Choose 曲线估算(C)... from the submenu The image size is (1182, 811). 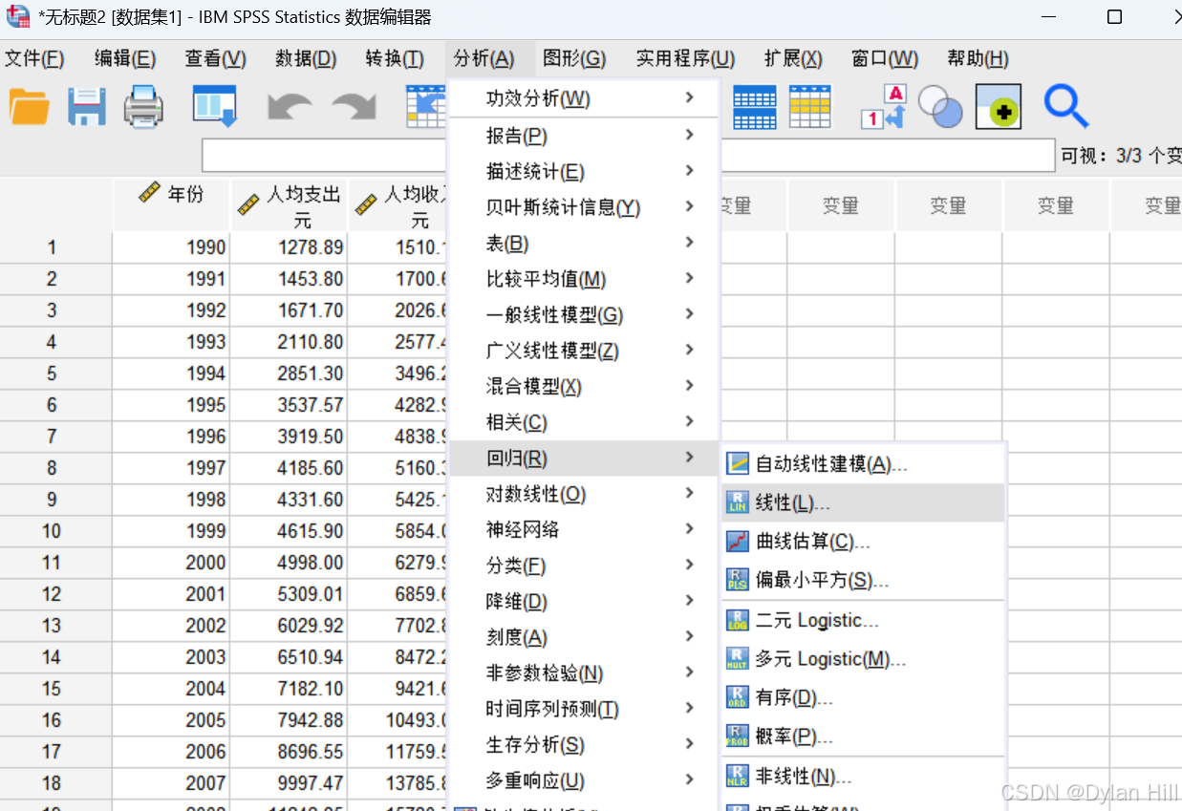coord(863,542)
